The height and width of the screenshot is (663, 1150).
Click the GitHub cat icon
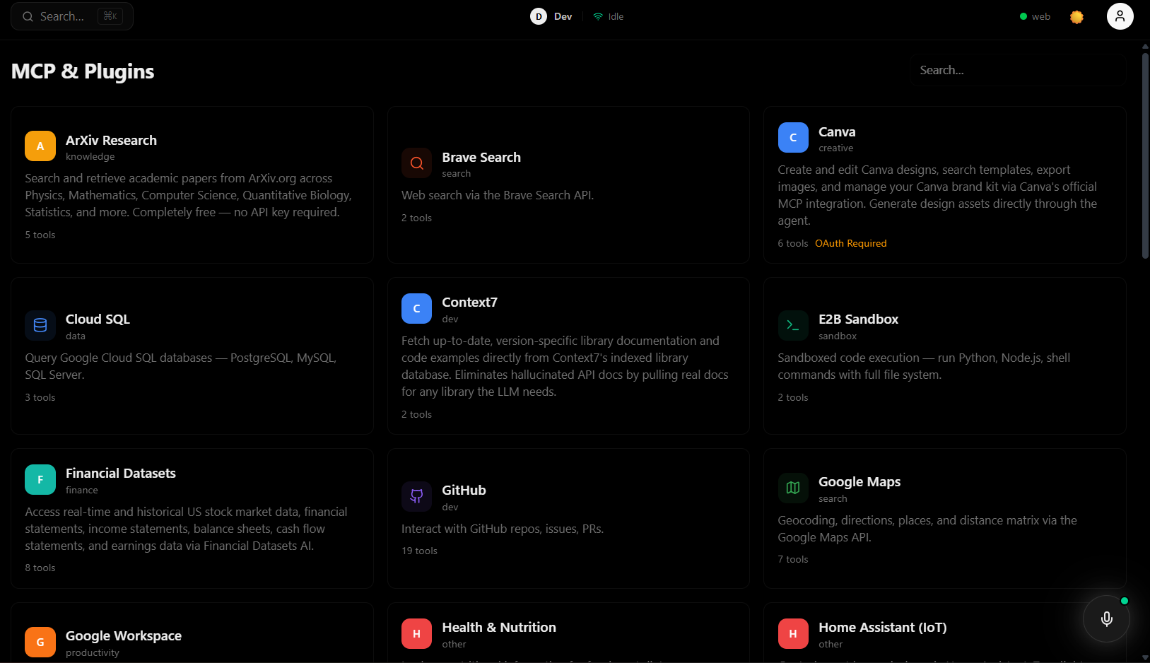pyautogui.click(x=417, y=496)
